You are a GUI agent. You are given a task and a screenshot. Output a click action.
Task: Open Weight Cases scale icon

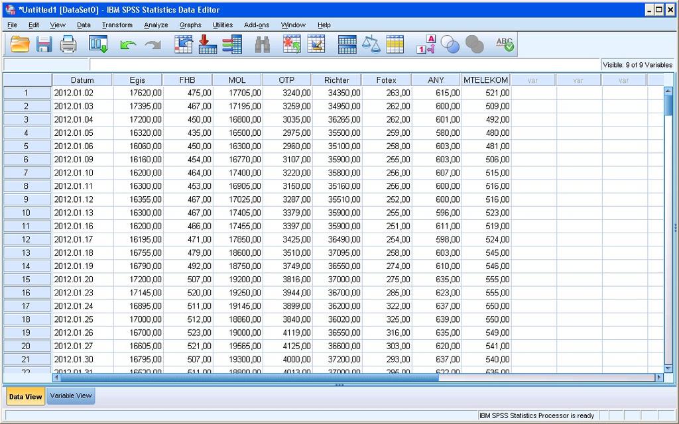371,44
